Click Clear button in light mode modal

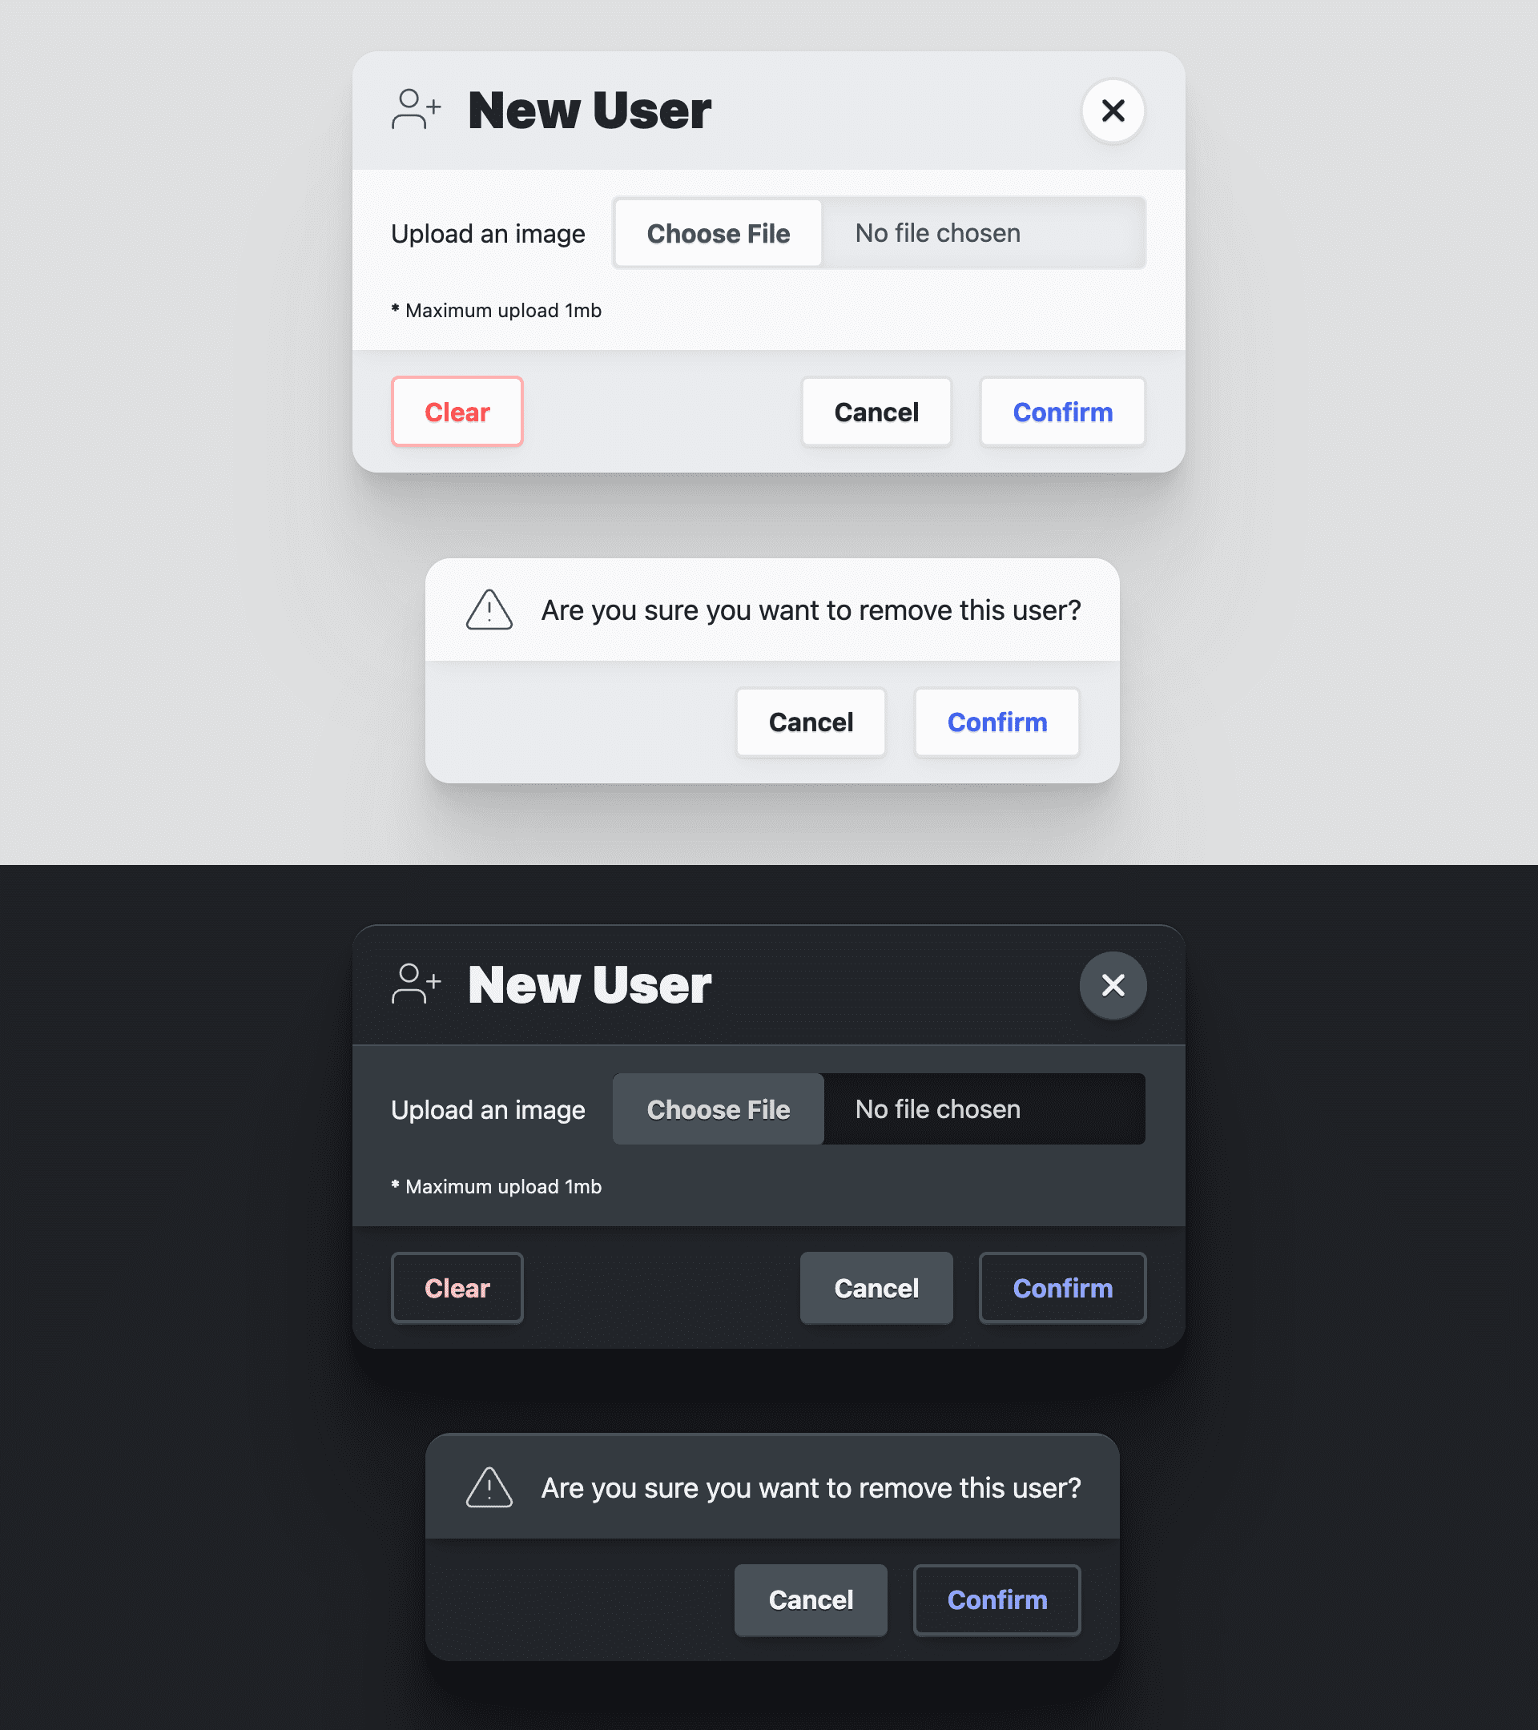coord(457,411)
